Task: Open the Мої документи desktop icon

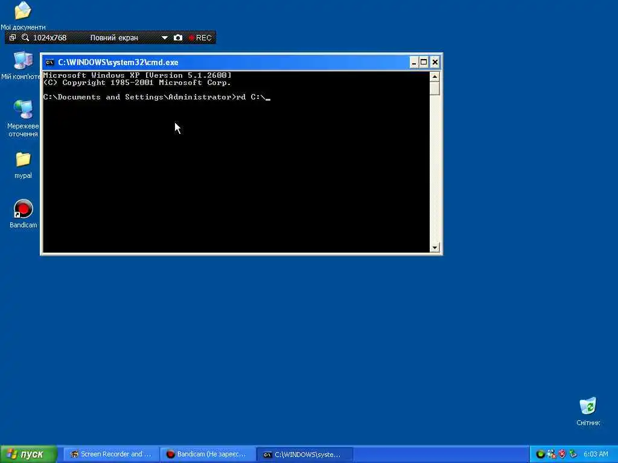Action: [x=23, y=15]
